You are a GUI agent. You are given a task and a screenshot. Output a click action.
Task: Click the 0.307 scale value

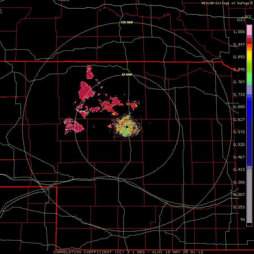click(239, 195)
